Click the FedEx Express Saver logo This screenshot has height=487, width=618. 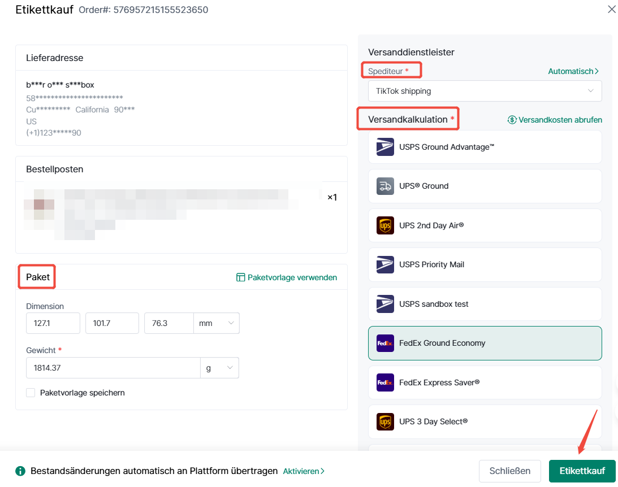pos(385,382)
